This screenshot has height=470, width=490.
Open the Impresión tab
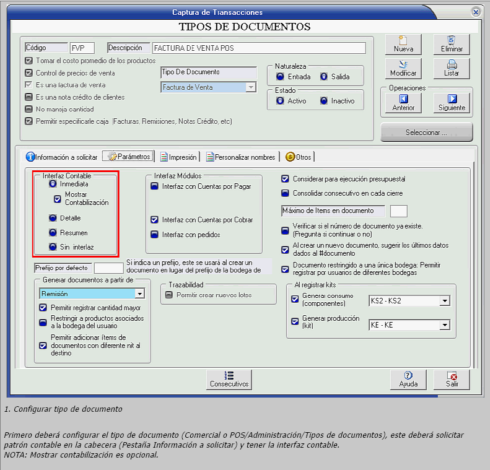(178, 157)
